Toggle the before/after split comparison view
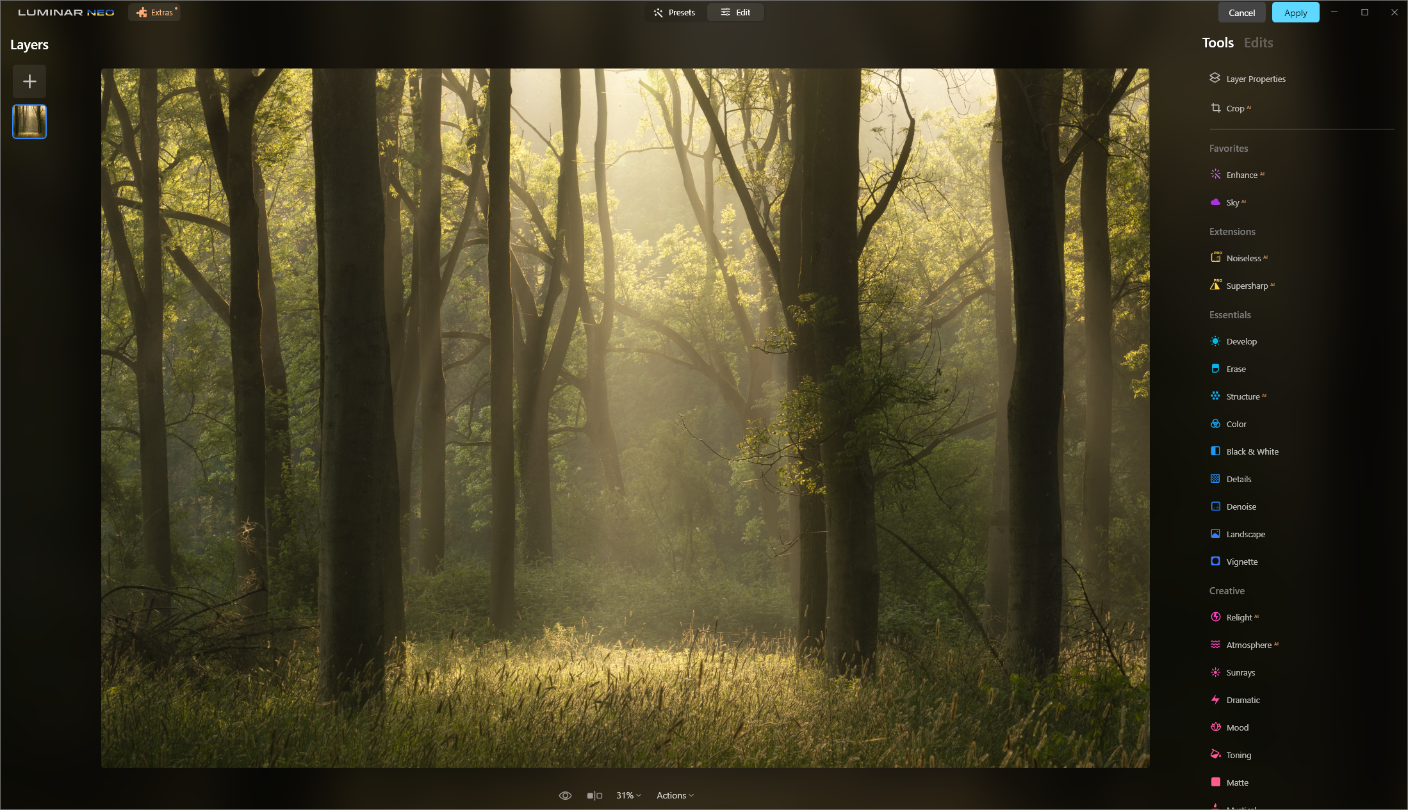 [x=594, y=795]
